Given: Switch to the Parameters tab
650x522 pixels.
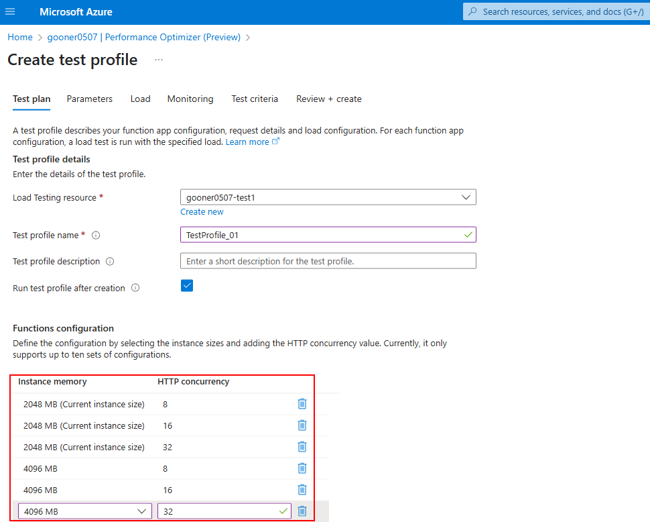Looking at the screenshot, I should [x=90, y=99].
